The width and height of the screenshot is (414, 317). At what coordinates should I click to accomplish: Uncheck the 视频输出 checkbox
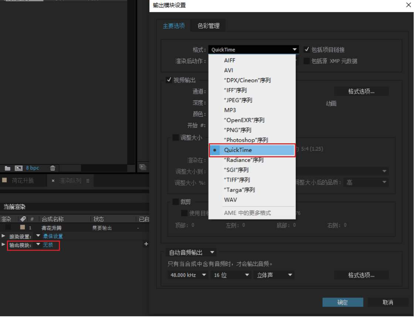169,80
